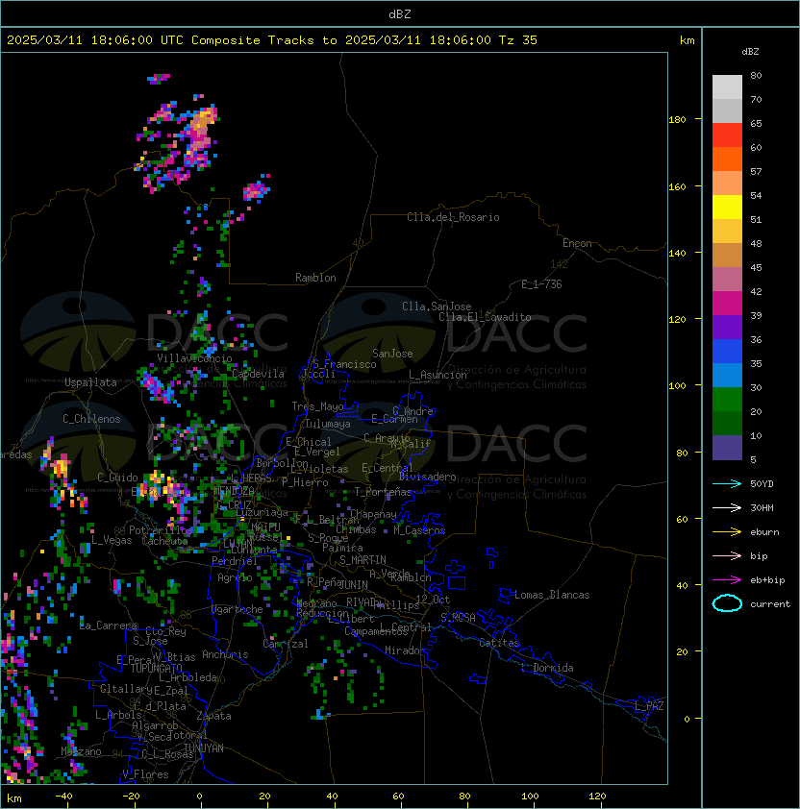Screen dimensions: 800x809
Task: Click the 'L_Asuncion' map label
Action: pyautogui.click(x=437, y=375)
